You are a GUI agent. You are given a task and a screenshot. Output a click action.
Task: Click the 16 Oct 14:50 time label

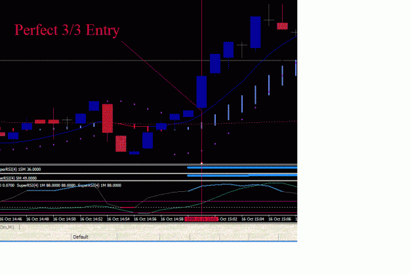pyautogui.click(x=64, y=219)
